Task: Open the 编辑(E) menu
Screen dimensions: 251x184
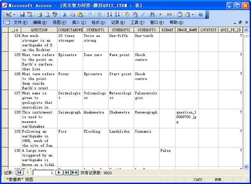Action: (x=40, y=22)
